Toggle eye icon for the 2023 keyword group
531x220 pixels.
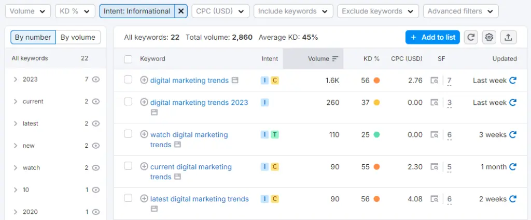click(x=95, y=80)
